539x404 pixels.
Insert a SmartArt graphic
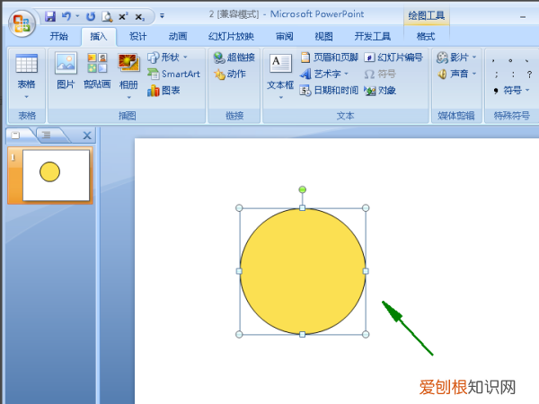tap(173, 74)
